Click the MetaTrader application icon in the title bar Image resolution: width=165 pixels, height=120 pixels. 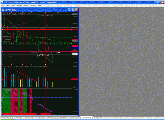(2, 2)
